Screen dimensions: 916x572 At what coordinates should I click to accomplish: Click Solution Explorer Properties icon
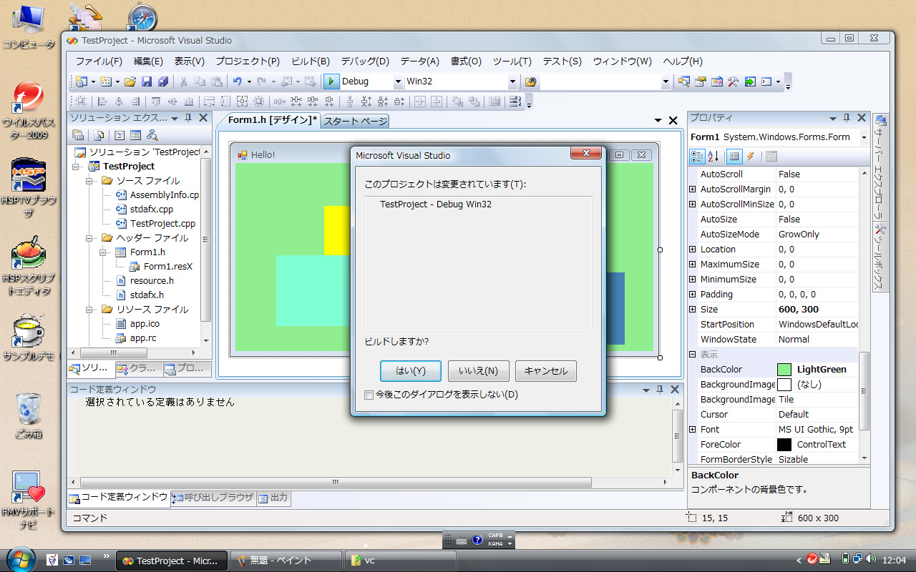pos(78,135)
